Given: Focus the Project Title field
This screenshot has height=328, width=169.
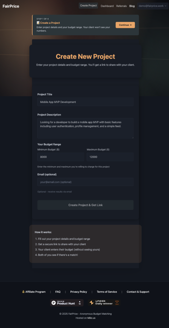Looking at the screenshot, I should pos(85,102).
